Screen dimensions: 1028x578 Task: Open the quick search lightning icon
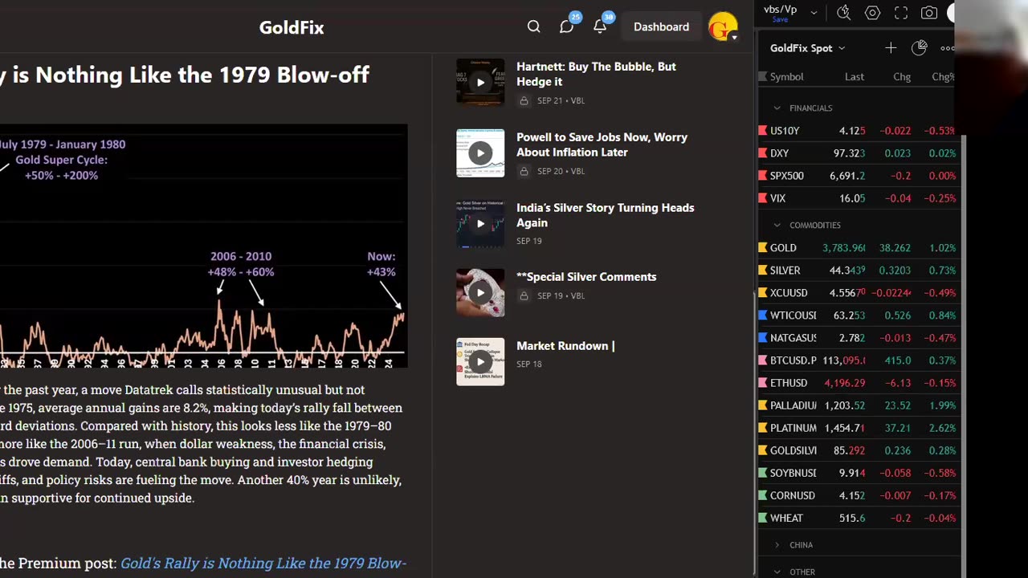pos(843,13)
